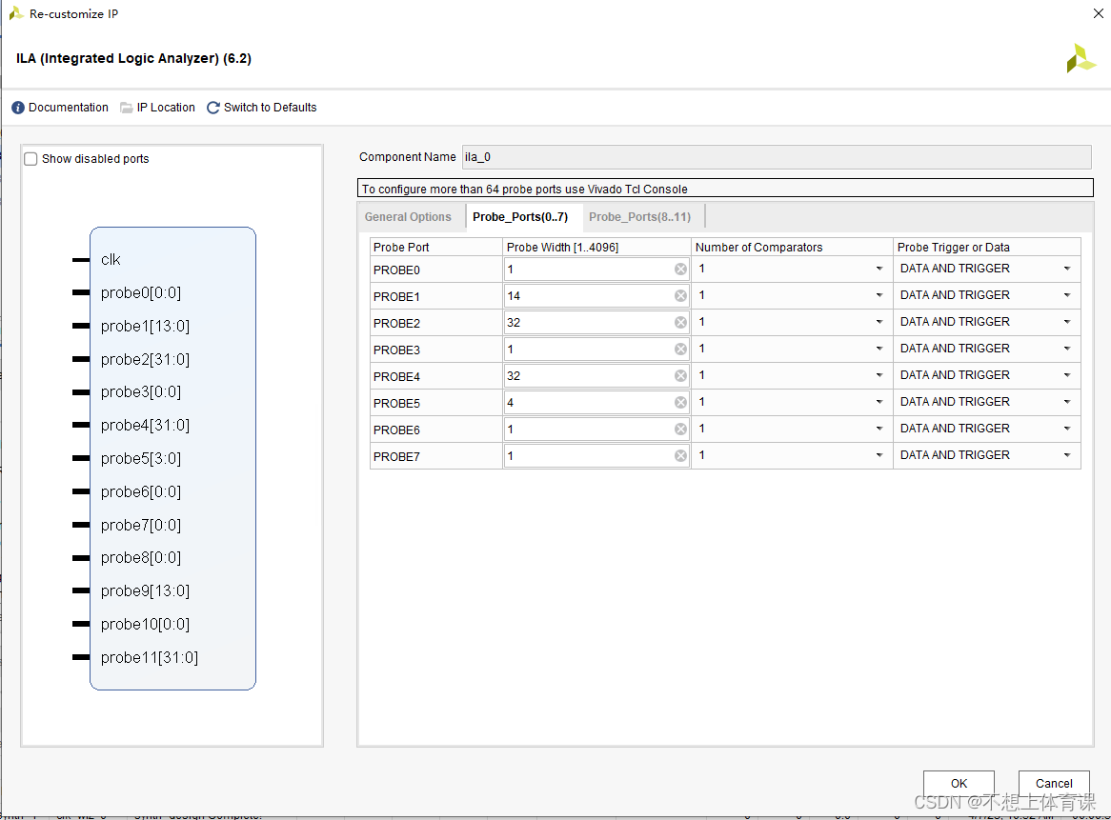Image resolution: width=1111 pixels, height=820 pixels.
Task: Clear the PROBE6 width field with its X icon
Action: pos(680,430)
